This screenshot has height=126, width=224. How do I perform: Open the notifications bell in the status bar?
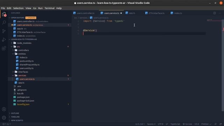click(220, 124)
